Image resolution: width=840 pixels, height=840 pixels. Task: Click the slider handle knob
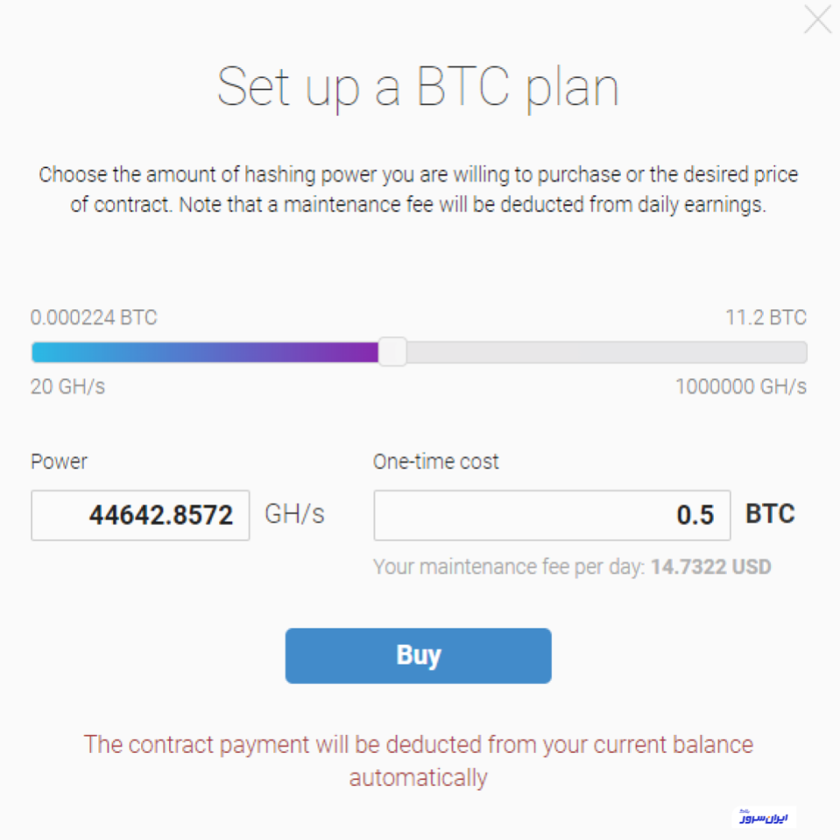tap(393, 352)
